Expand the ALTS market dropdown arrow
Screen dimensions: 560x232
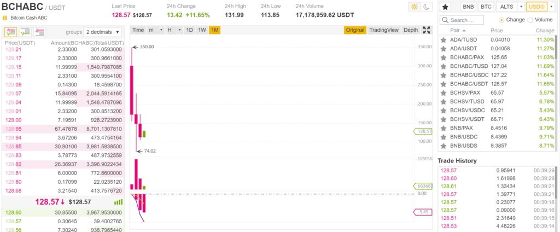tap(521, 7)
